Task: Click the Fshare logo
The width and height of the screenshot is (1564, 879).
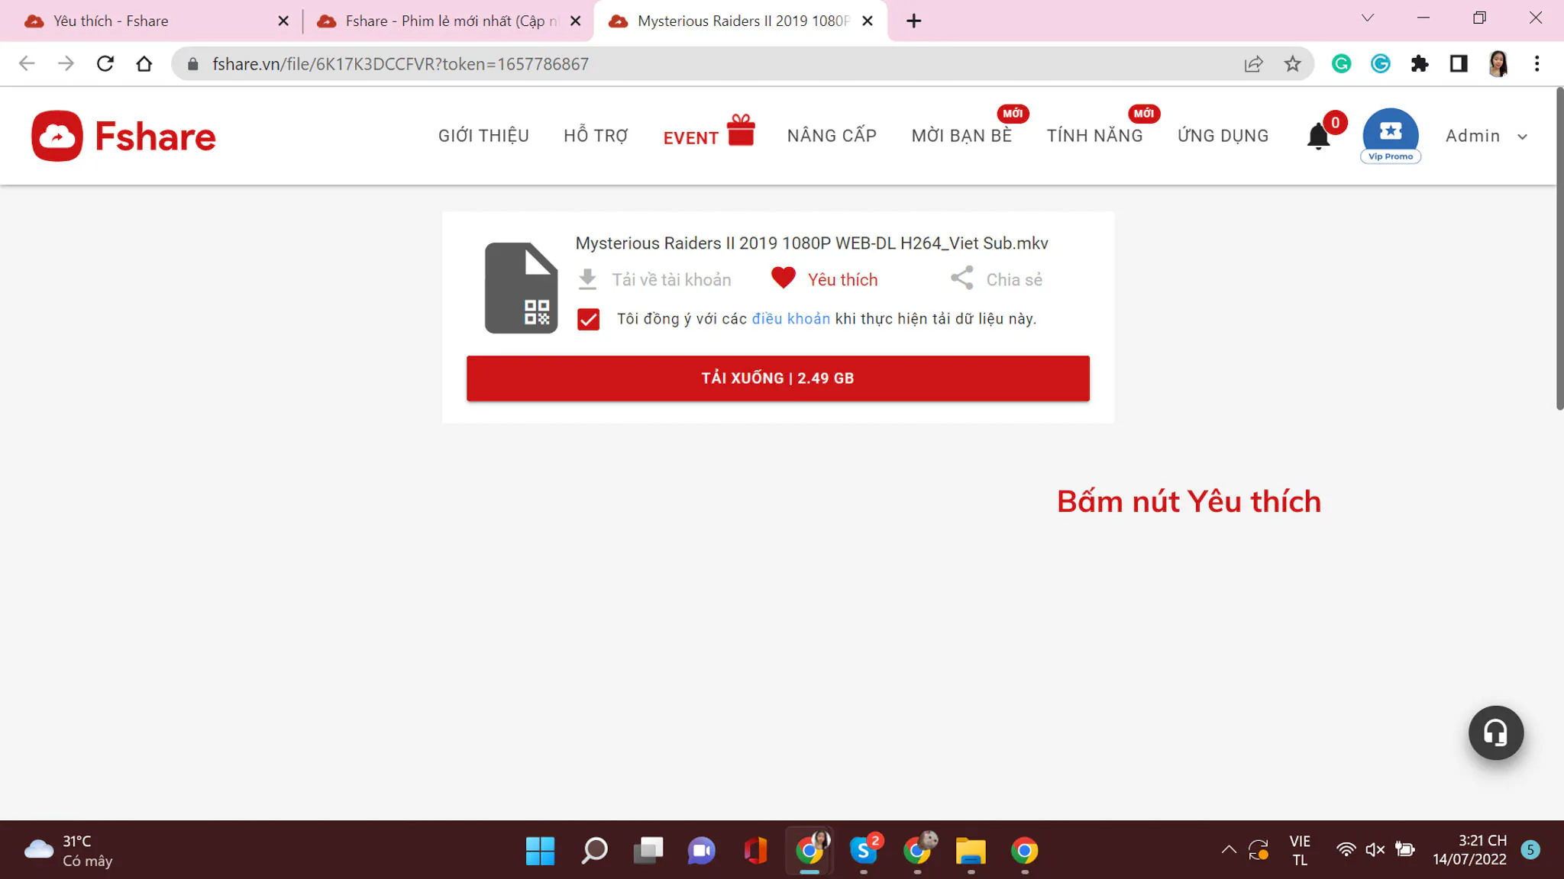Action: pyautogui.click(x=124, y=136)
